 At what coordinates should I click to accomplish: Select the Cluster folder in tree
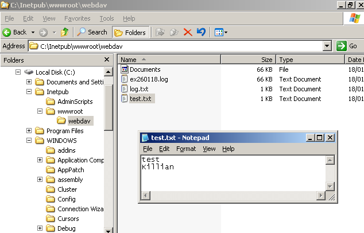(67, 189)
